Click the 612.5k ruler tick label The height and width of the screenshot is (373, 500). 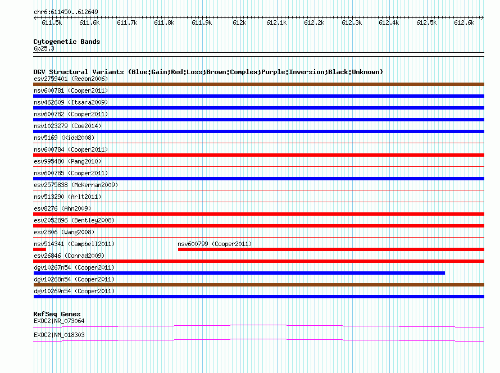coord(426,22)
